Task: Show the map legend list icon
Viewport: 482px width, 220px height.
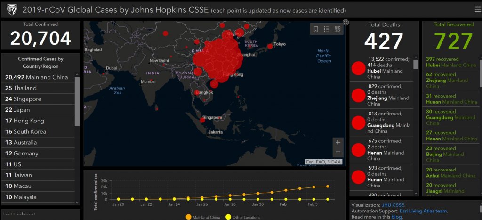Action: pos(327,29)
